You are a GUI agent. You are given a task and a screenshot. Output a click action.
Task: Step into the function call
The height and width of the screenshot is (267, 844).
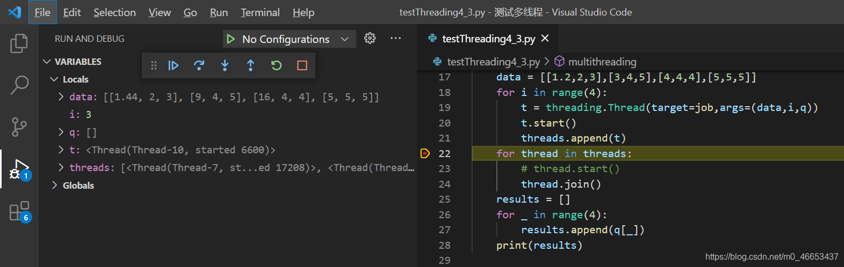point(225,65)
